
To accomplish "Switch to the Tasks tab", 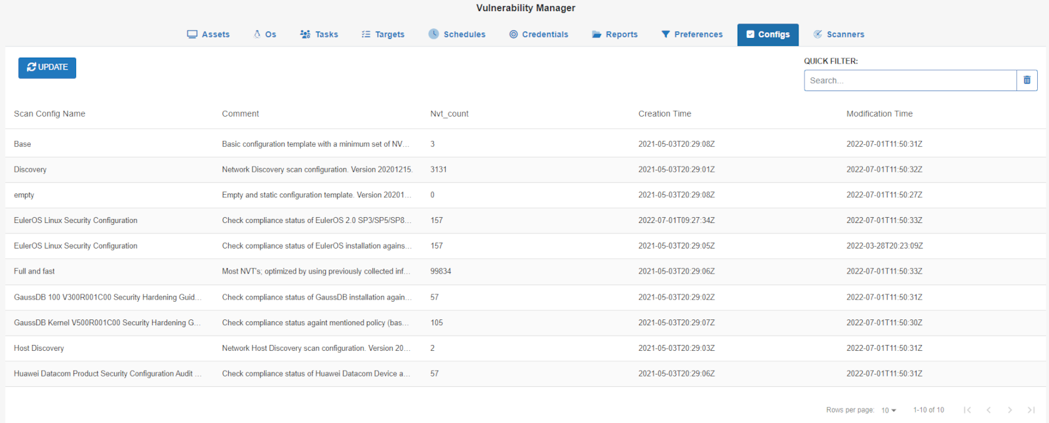I will tap(319, 35).
